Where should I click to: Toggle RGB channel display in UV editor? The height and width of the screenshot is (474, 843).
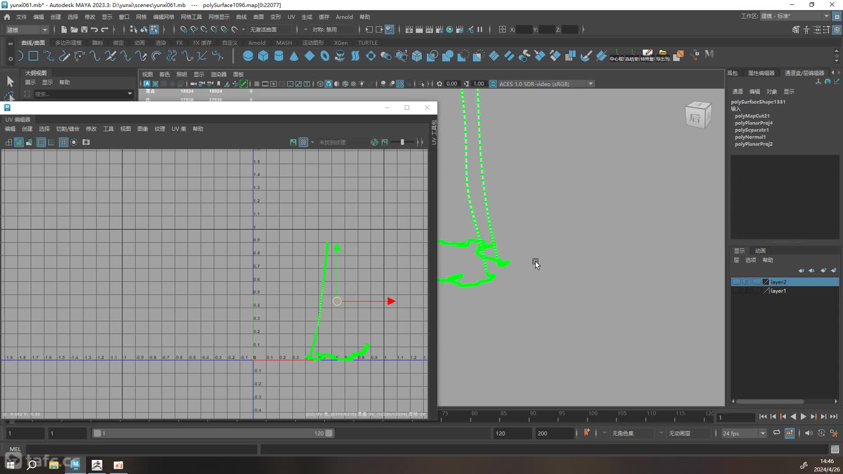tap(375, 142)
